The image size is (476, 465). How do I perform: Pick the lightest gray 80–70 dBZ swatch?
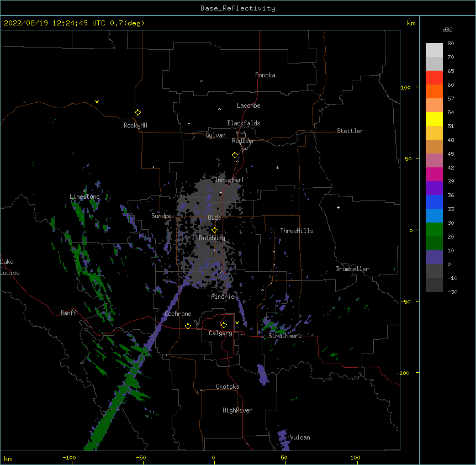pyautogui.click(x=434, y=50)
